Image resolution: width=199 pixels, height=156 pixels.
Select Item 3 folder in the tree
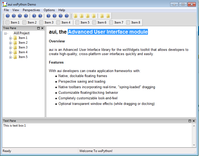23,47
